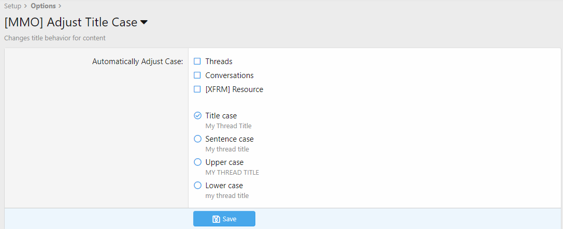Screen dimensions: 563x229
Task: Select the Title case radio button
Action: click(x=197, y=116)
